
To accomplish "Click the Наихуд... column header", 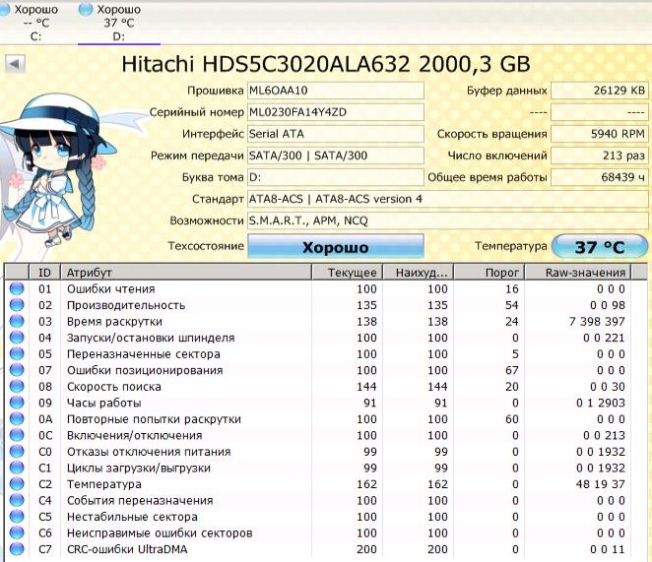I will coord(418,273).
